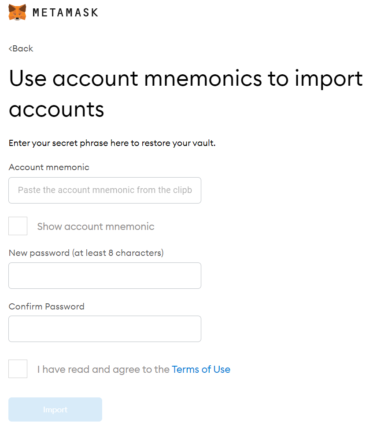366x433 pixels.
Task: Focus the Account mnemonic input field
Action: tap(105, 190)
